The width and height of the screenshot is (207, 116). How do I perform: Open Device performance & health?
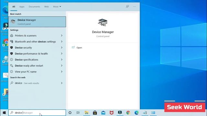coord(37,54)
